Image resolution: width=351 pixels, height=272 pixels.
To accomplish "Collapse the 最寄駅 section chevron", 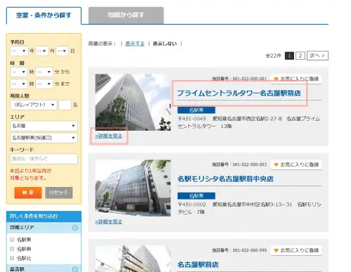I will (75, 269).
